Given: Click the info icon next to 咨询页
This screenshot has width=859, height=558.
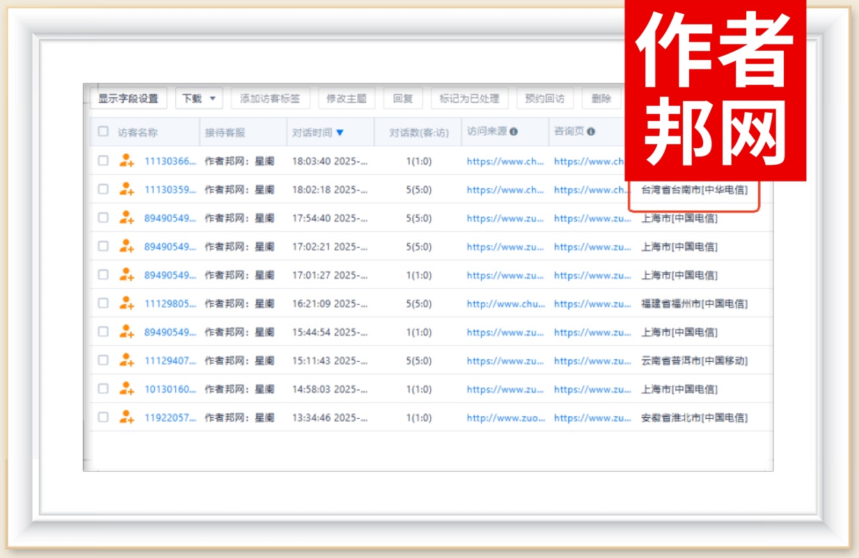Looking at the screenshot, I should click(591, 131).
